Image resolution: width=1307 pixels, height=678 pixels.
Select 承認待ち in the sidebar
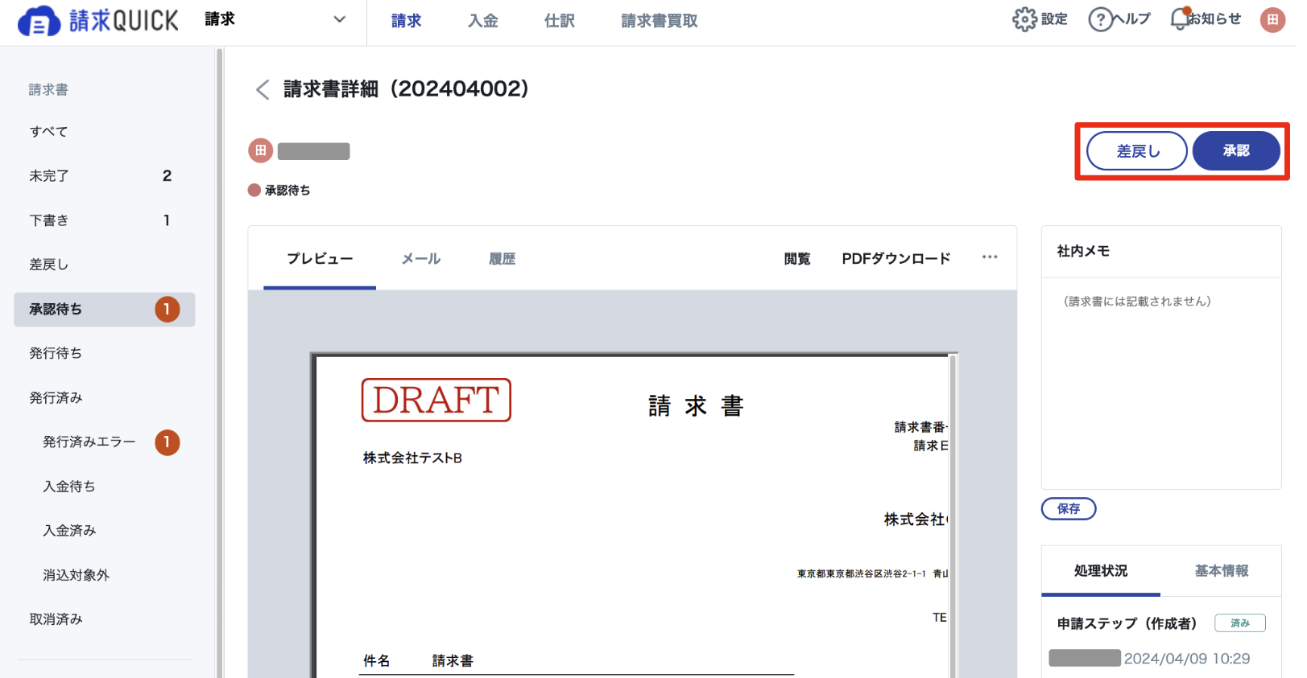[x=105, y=310]
